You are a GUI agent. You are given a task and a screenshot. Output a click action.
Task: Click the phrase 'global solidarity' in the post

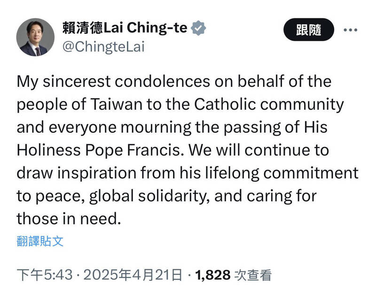(150, 196)
